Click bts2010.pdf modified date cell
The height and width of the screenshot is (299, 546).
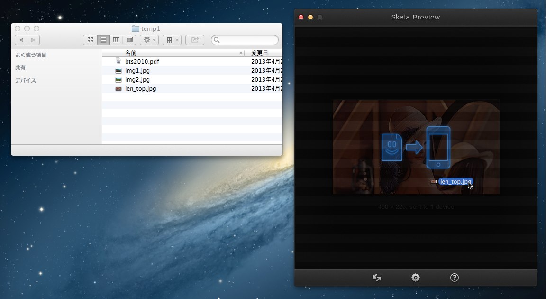[x=266, y=61]
